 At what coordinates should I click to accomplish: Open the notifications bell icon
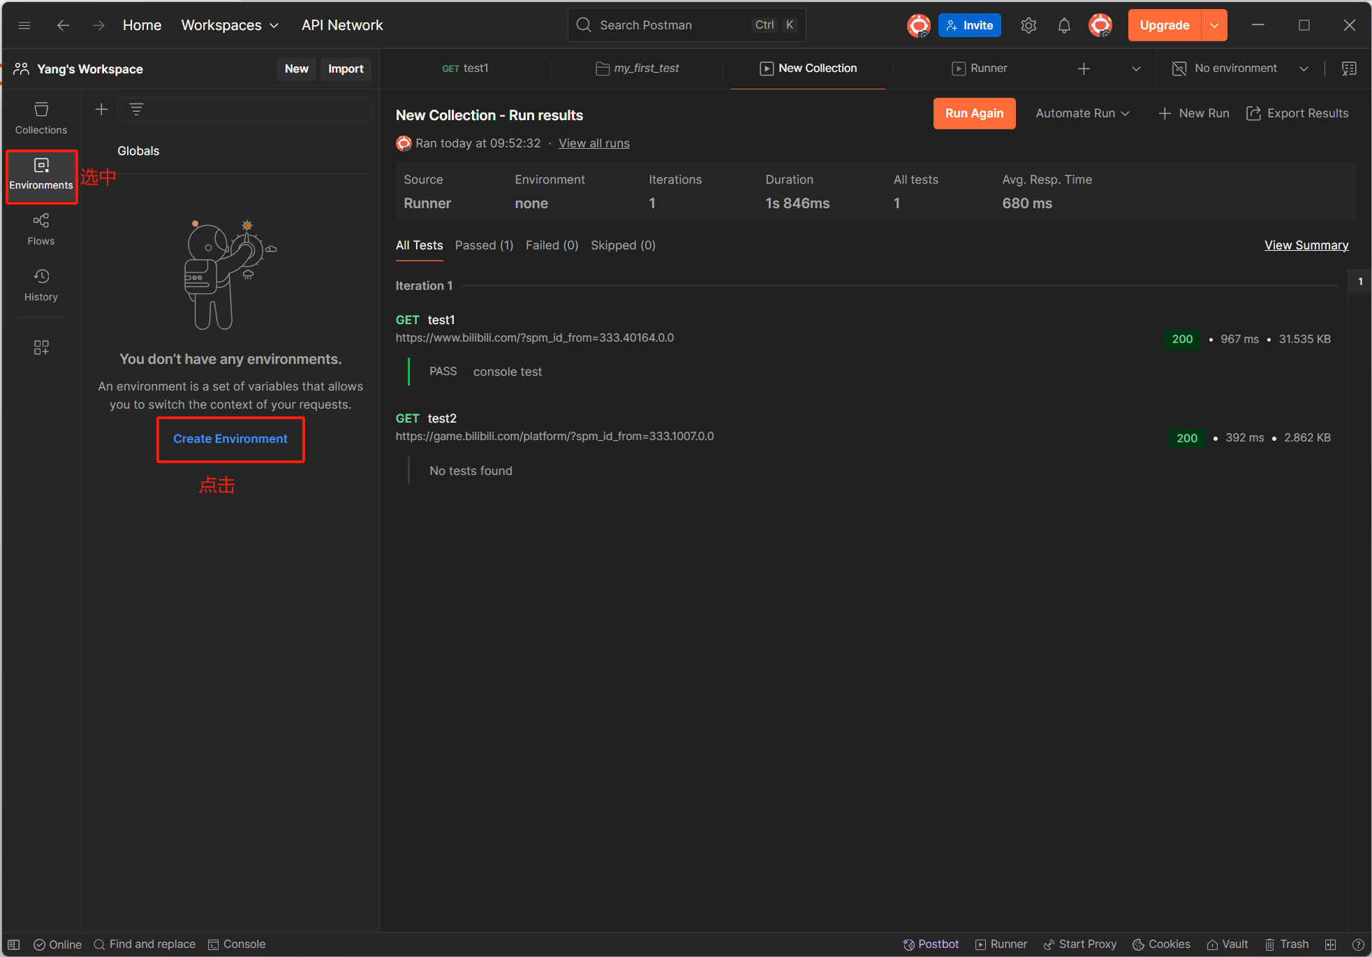point(1063,26)
